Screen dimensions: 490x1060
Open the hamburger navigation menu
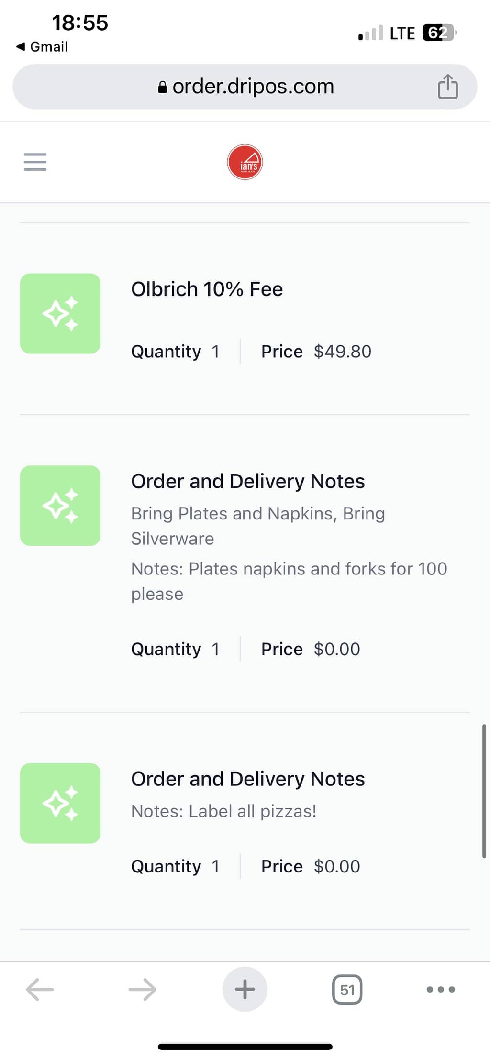[35, 162]
